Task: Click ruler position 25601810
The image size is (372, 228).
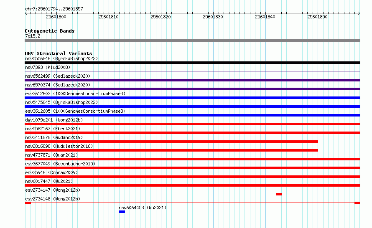Action: click(108, 17)
